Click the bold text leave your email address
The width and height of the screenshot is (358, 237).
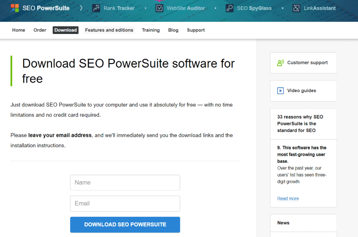coord(60,135)
